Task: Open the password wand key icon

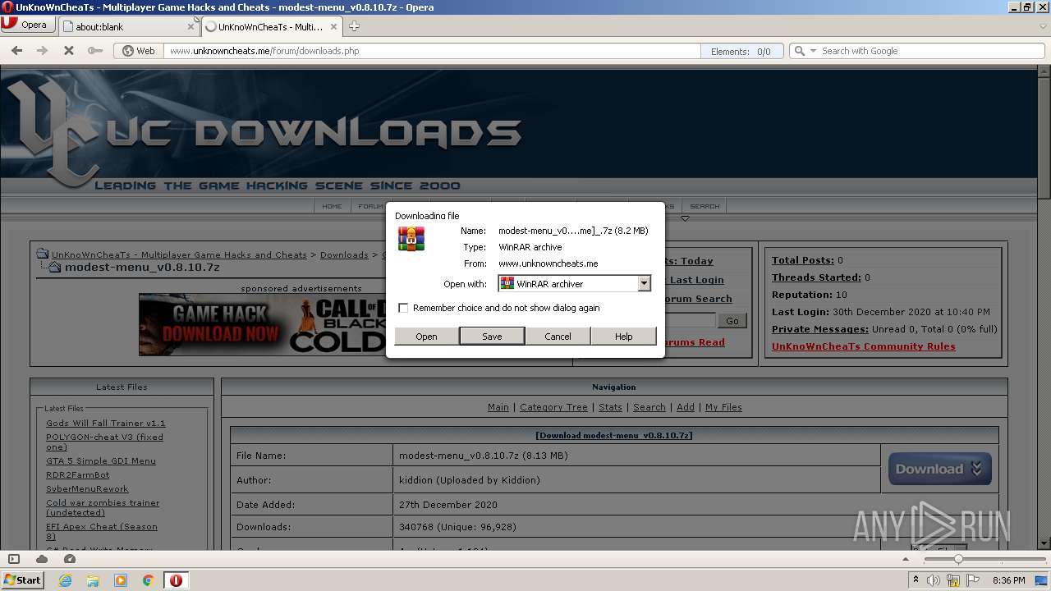Action: tap(95, 51)
